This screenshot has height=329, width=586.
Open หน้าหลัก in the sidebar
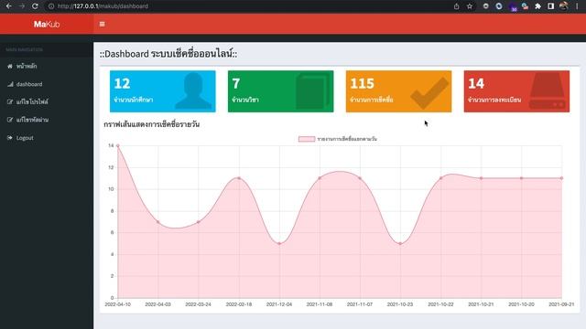[47, 66]
